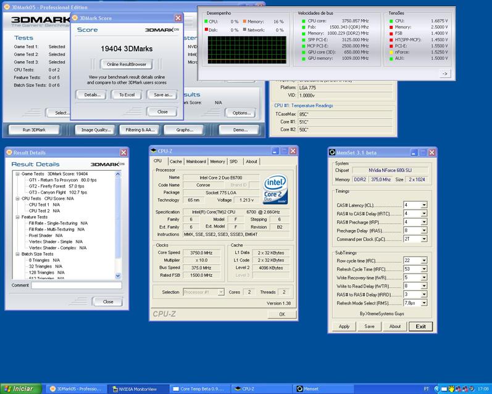Screen dimensions: 492x394
Task: Open Write to Read Delay (tWTR) dropdown
Action: (x=424, y=286)
